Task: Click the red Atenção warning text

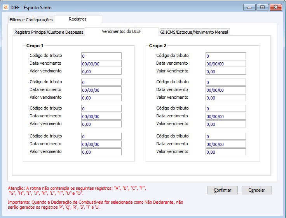Action: point(77,191)
